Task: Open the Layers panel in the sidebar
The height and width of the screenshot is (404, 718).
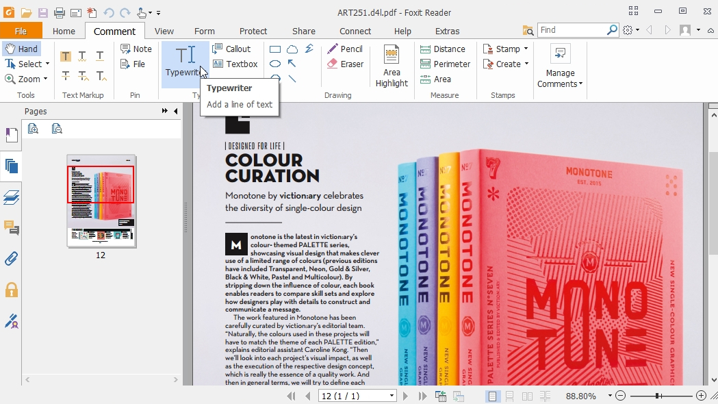Action: click(x=11, y=197)
